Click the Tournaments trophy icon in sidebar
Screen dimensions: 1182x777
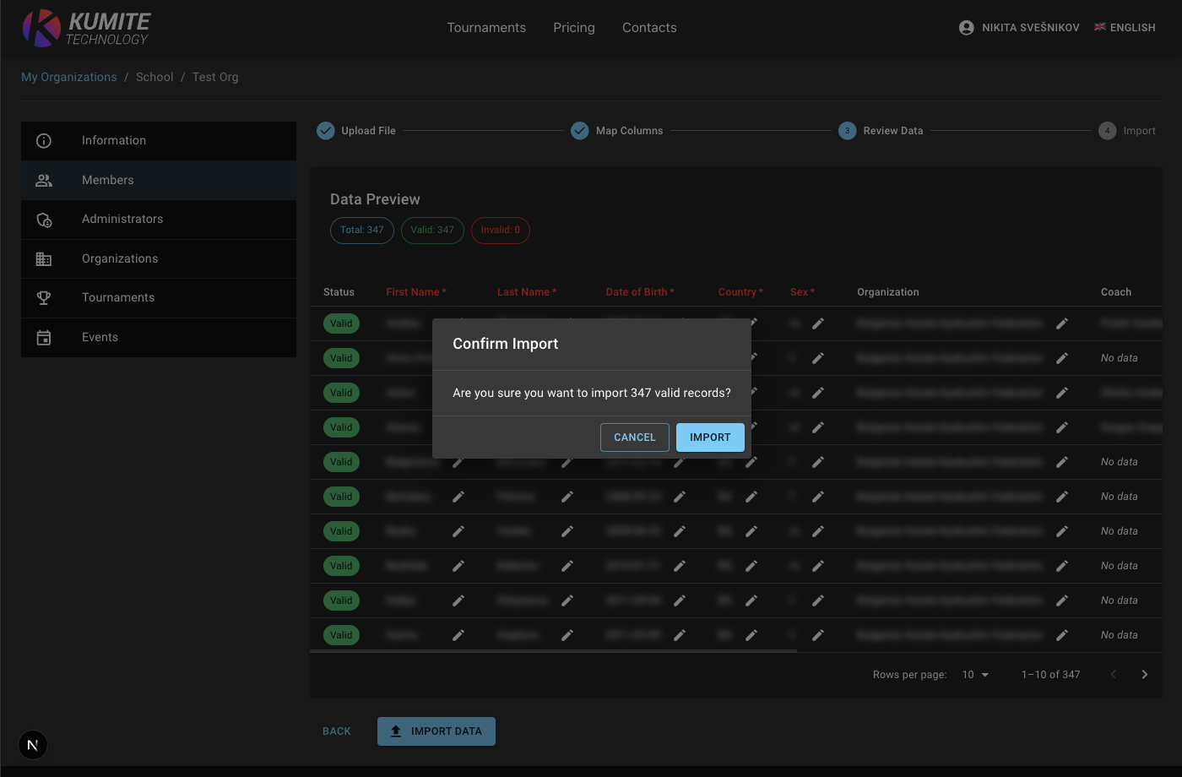tap(44, 298)
